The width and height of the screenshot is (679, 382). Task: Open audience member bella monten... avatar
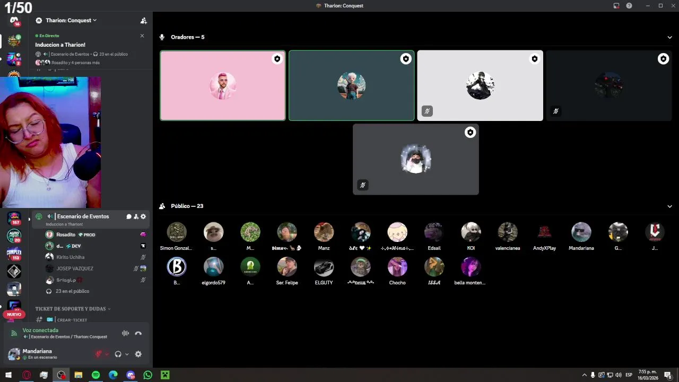pyautogui.click(x=471, y=267)
